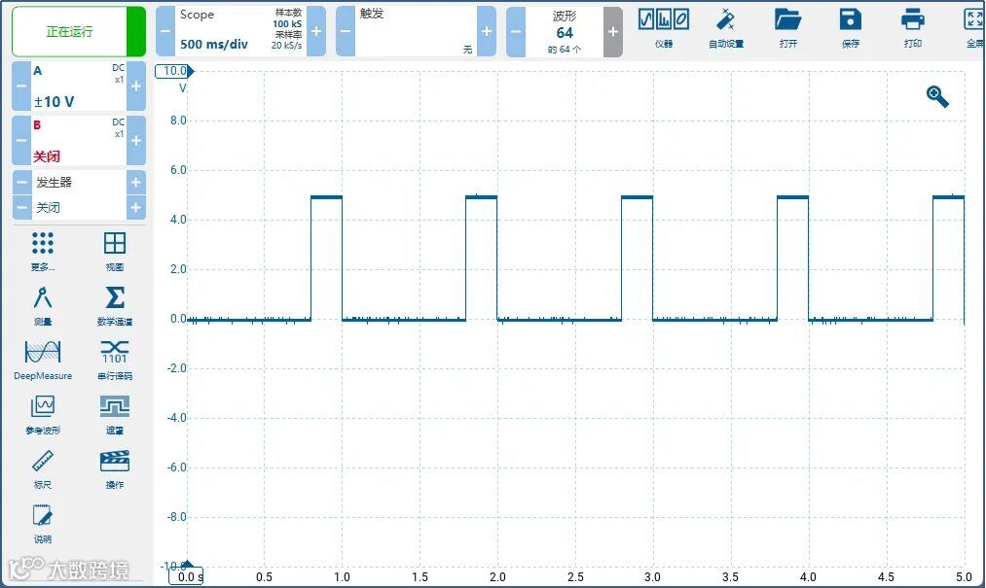Open the Measurements caliper icon
The width and height of the screenshot is (986, 588).
tap(43, 304)
